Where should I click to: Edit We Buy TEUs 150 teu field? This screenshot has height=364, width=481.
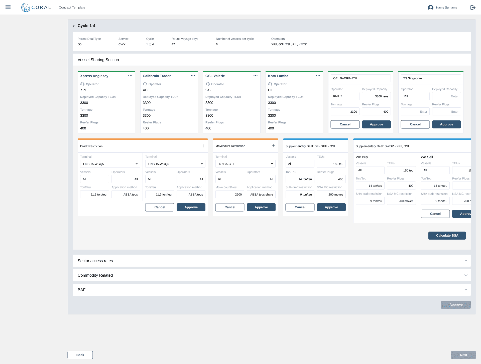click(401, 170)
